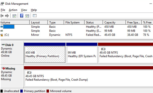Open the View menu

[24, 10]
